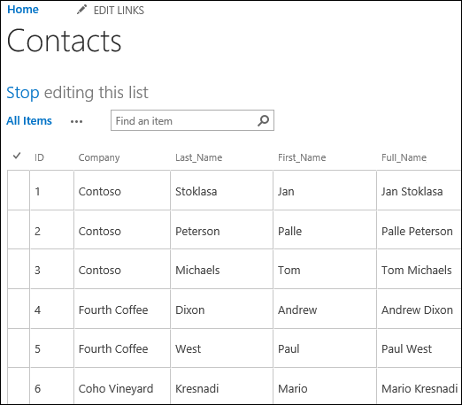Select the row selector for Dixon

point(19,309)
